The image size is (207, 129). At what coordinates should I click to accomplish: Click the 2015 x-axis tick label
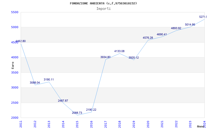tap(77, 124)
